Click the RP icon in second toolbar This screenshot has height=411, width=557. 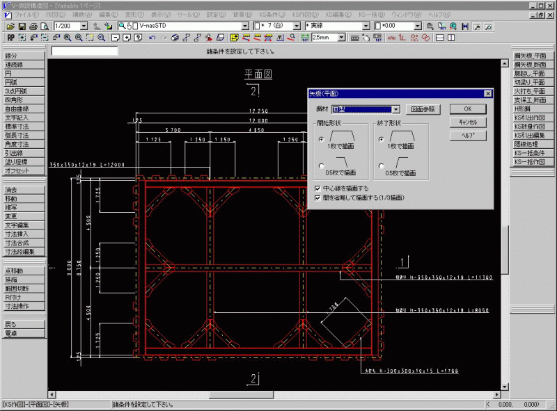(x=10, y=38)
